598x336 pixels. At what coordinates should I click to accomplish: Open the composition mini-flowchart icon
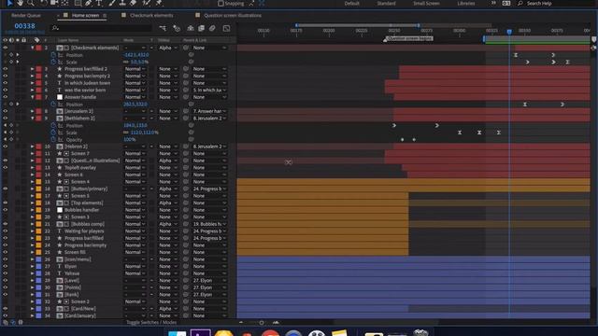[x=163, y=28]
